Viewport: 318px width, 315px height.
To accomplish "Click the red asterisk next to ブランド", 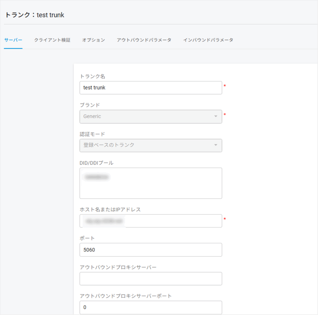I will (x=225, y=115).
